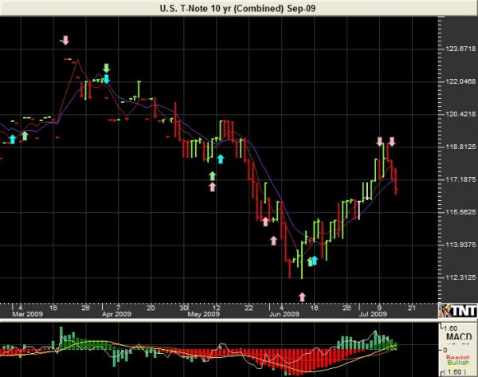Click the 112.3125 price axis label
Screen dimensions: 478x377
pyautogui.click(x=457, y=277)
